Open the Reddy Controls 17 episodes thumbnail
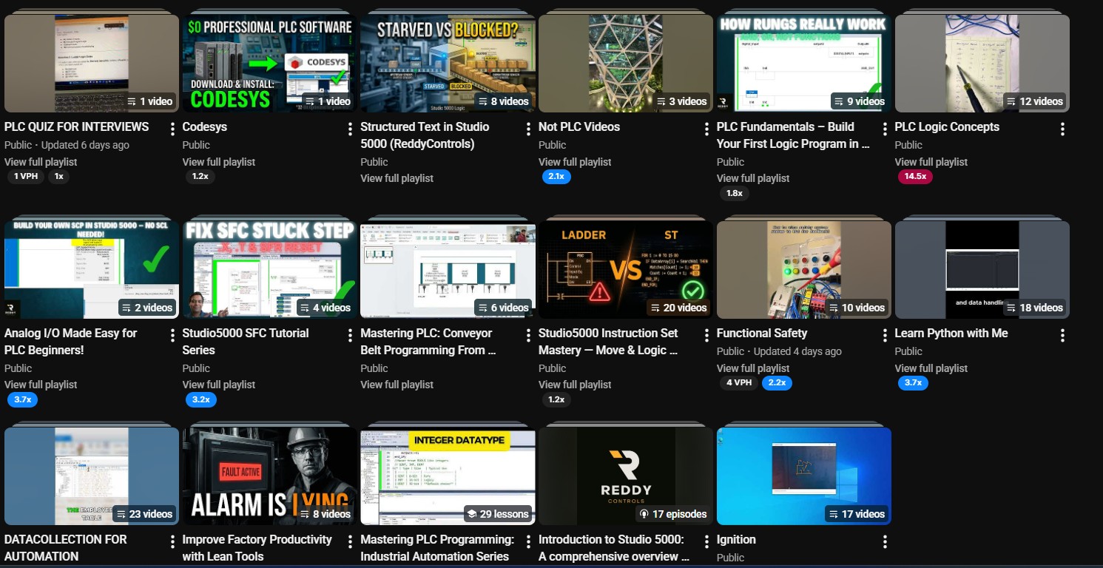Screen dimensions: 1103x568 (x=626, y=476)
